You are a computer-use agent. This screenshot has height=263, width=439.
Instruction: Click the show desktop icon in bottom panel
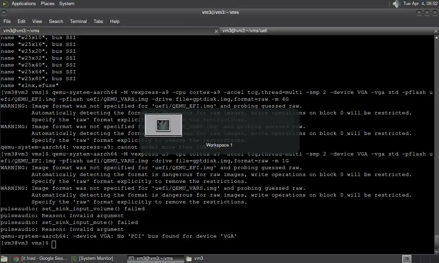pyautogui.click(x=4, y=259)
